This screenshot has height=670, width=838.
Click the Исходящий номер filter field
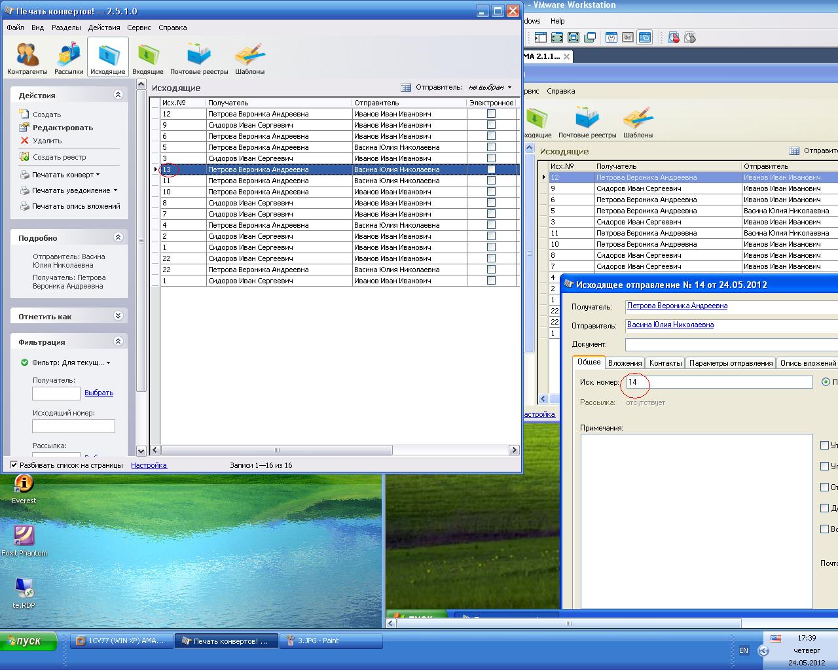(73, 426)
